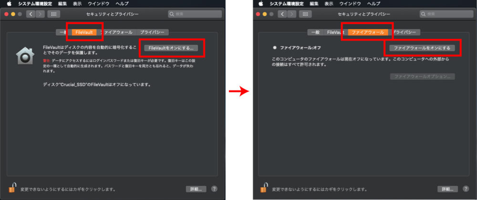Click 詳細 button in the FileVault window
This screenshot has height=200, width=477.
[196, 189]
